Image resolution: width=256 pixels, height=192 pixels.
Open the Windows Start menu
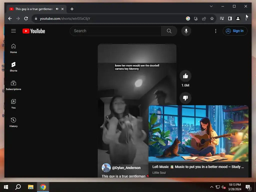click(x=6, y=187)
